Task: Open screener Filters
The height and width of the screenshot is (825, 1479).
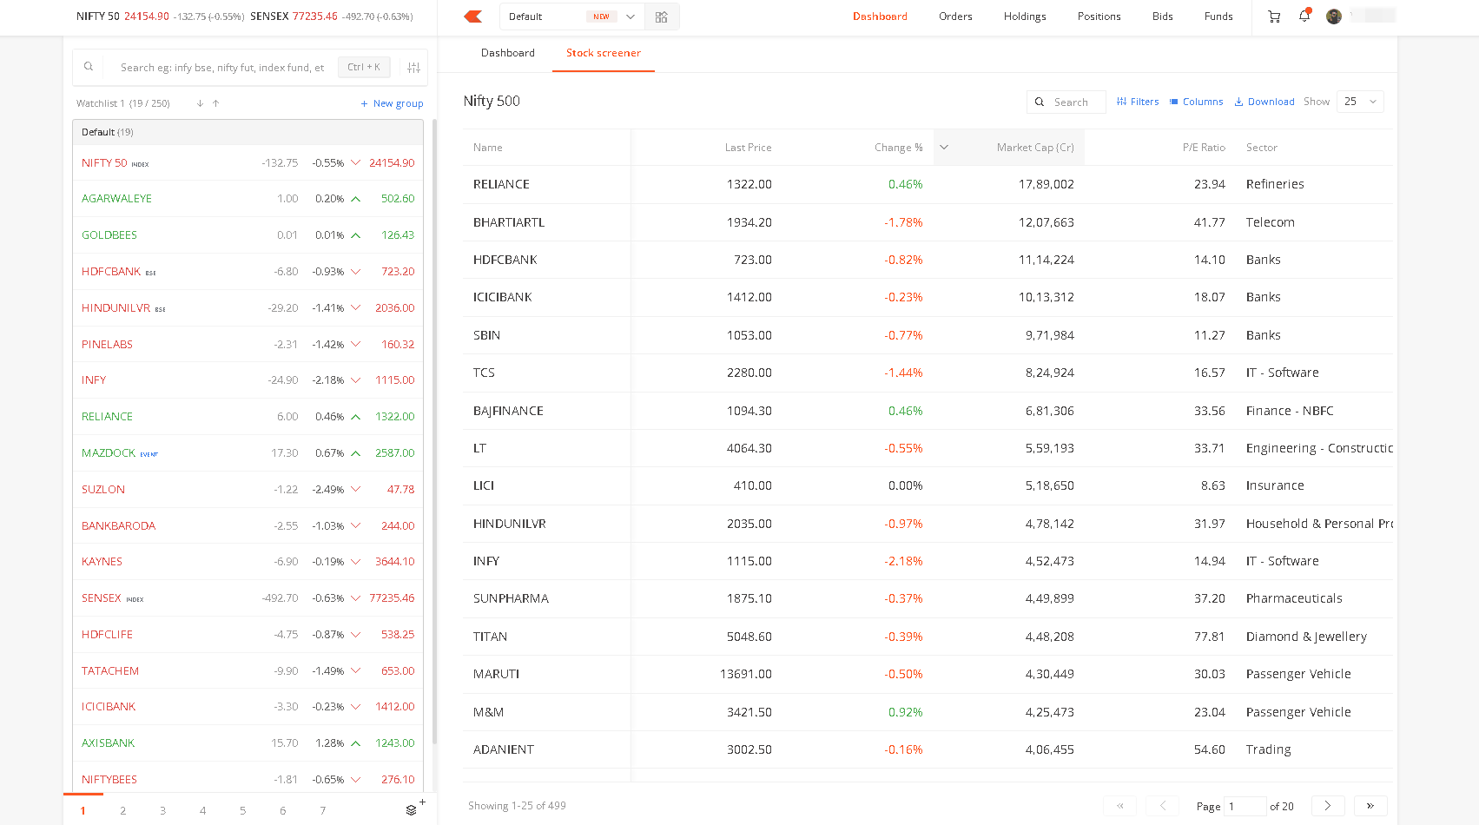Action: pos(1138,102)
